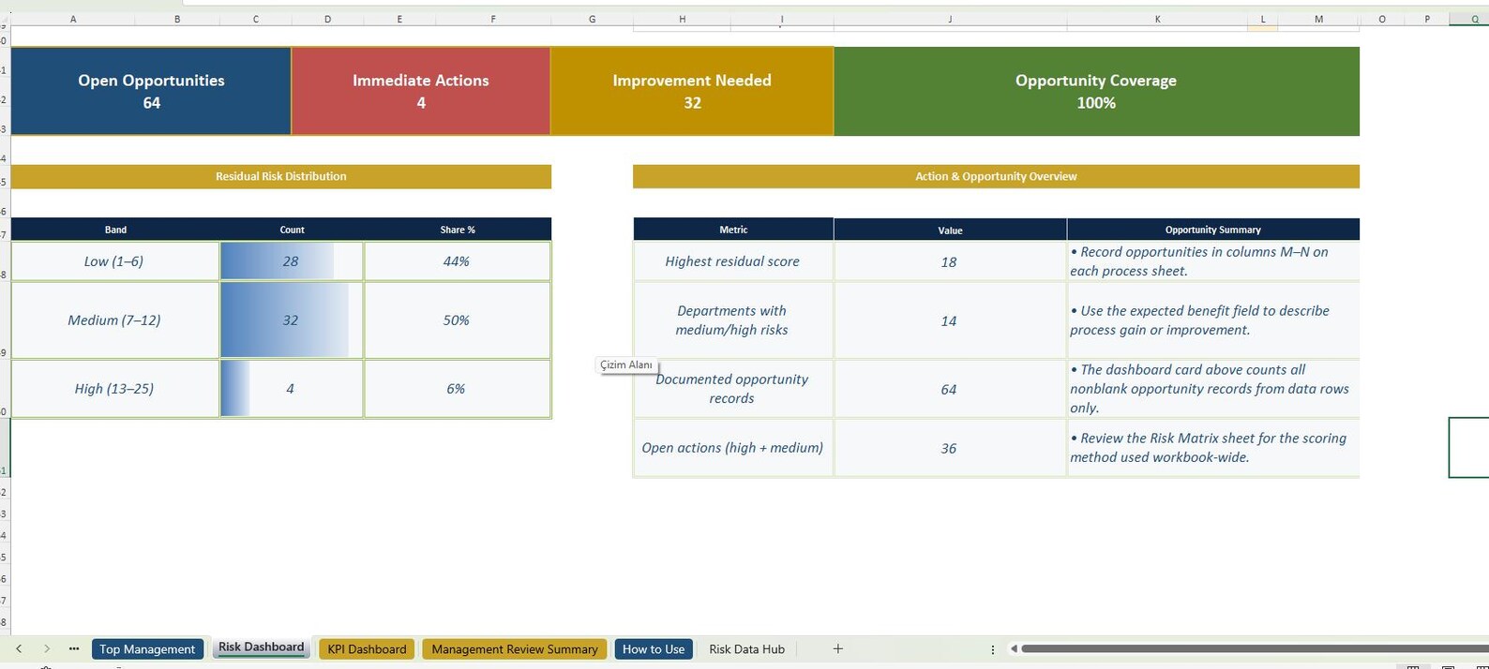Select the Immediate Actions red card
This screenshot has height=669, width=1489.
pos(421,91)
